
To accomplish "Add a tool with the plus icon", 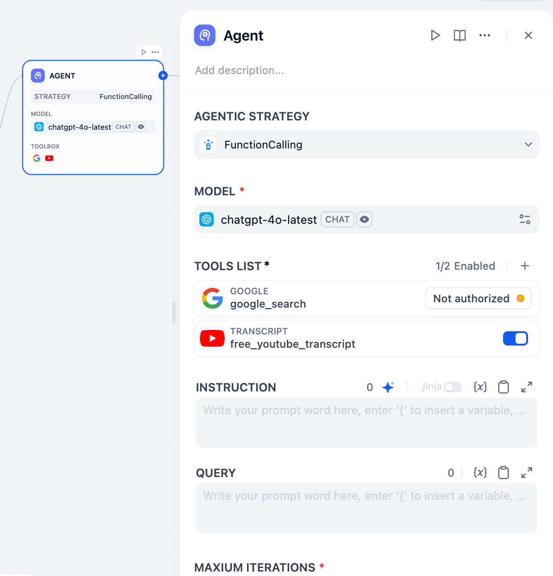I will coord(525,266).
